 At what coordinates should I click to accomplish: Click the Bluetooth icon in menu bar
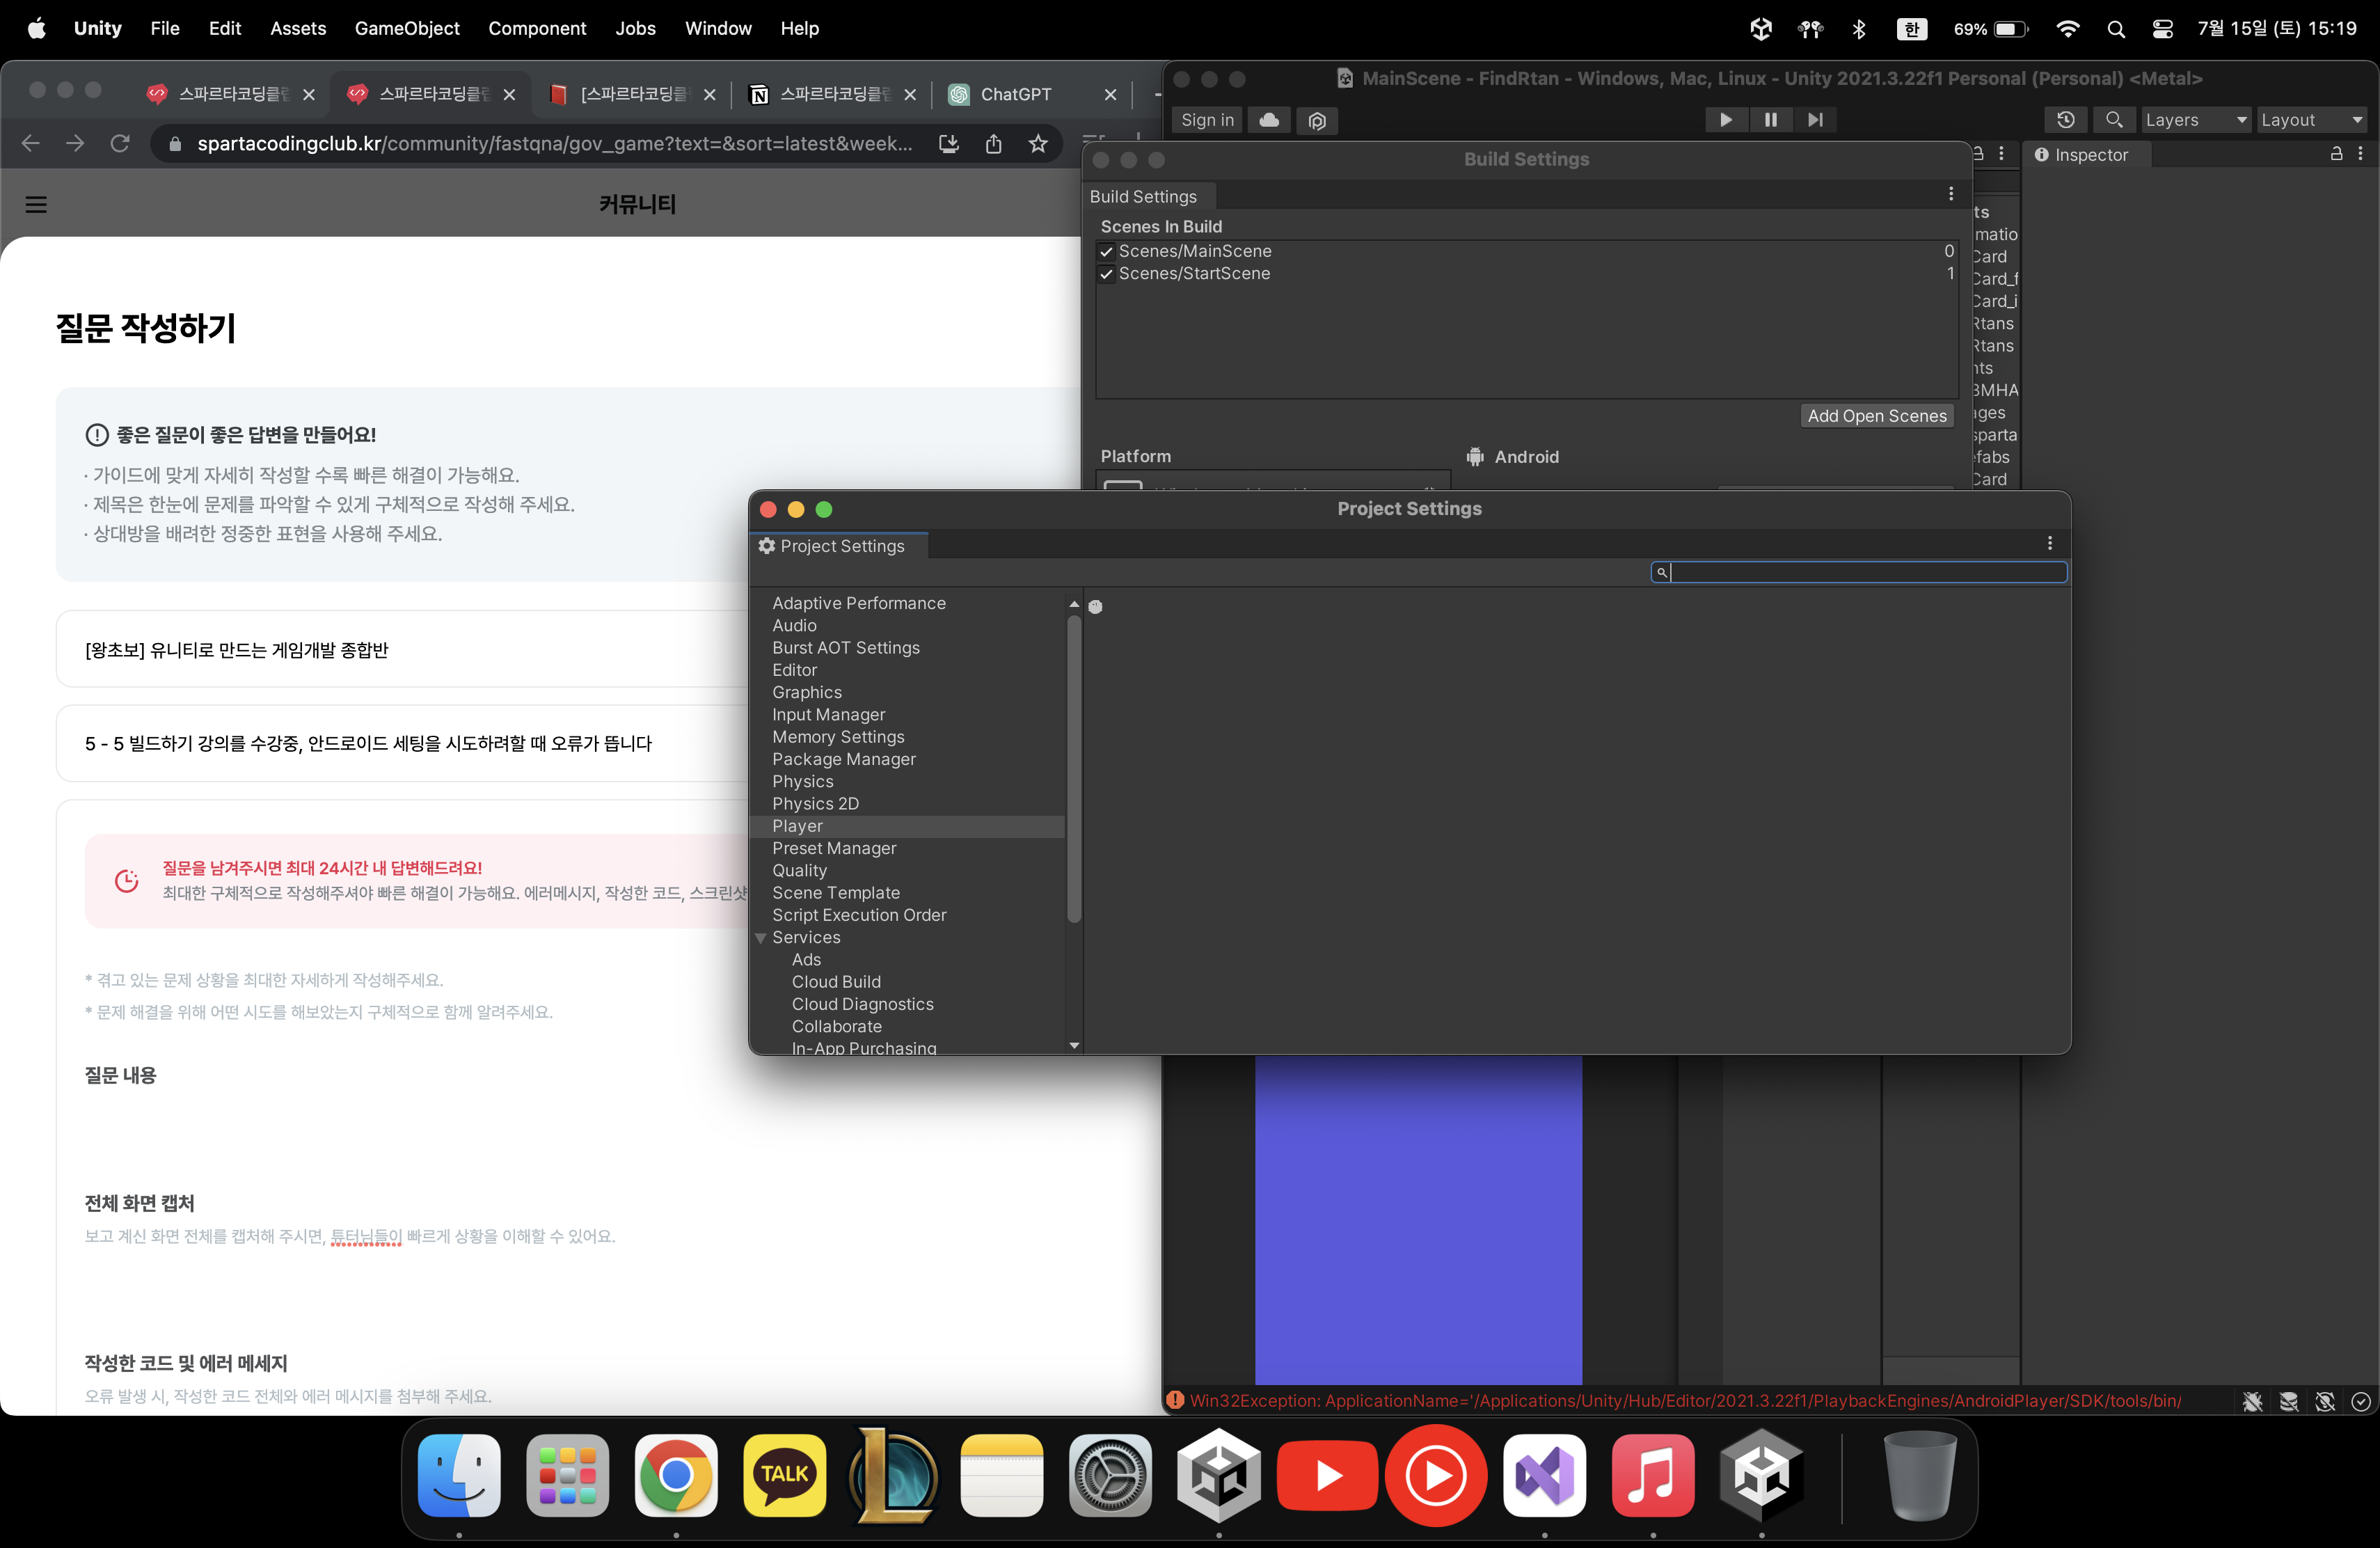(x=1858, y=29)
